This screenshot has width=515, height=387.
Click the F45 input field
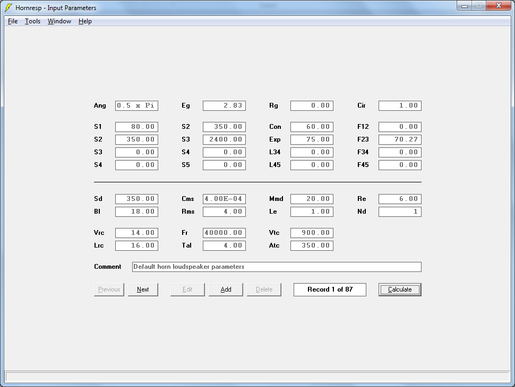400,165
